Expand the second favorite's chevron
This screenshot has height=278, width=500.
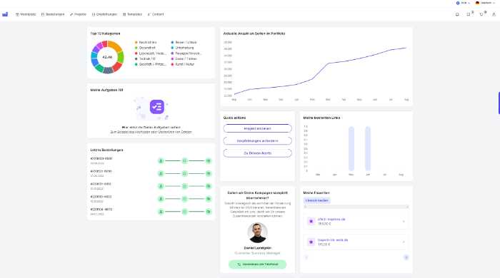(404, 242)
